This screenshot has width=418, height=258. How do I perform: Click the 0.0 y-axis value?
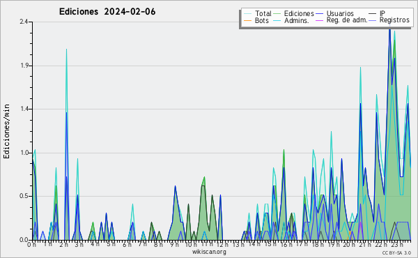pyautogui.click(x=24, y=240)
